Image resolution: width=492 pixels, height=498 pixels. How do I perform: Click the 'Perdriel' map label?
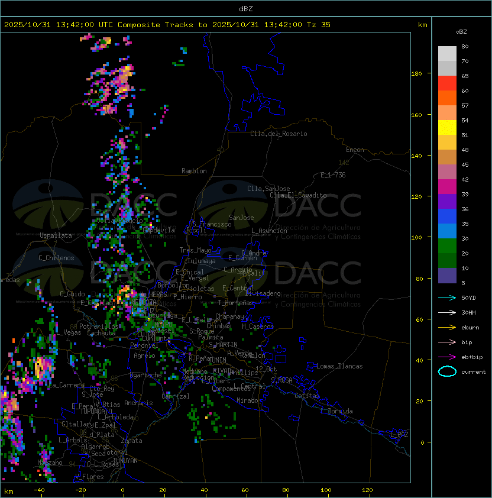(144, 345)
